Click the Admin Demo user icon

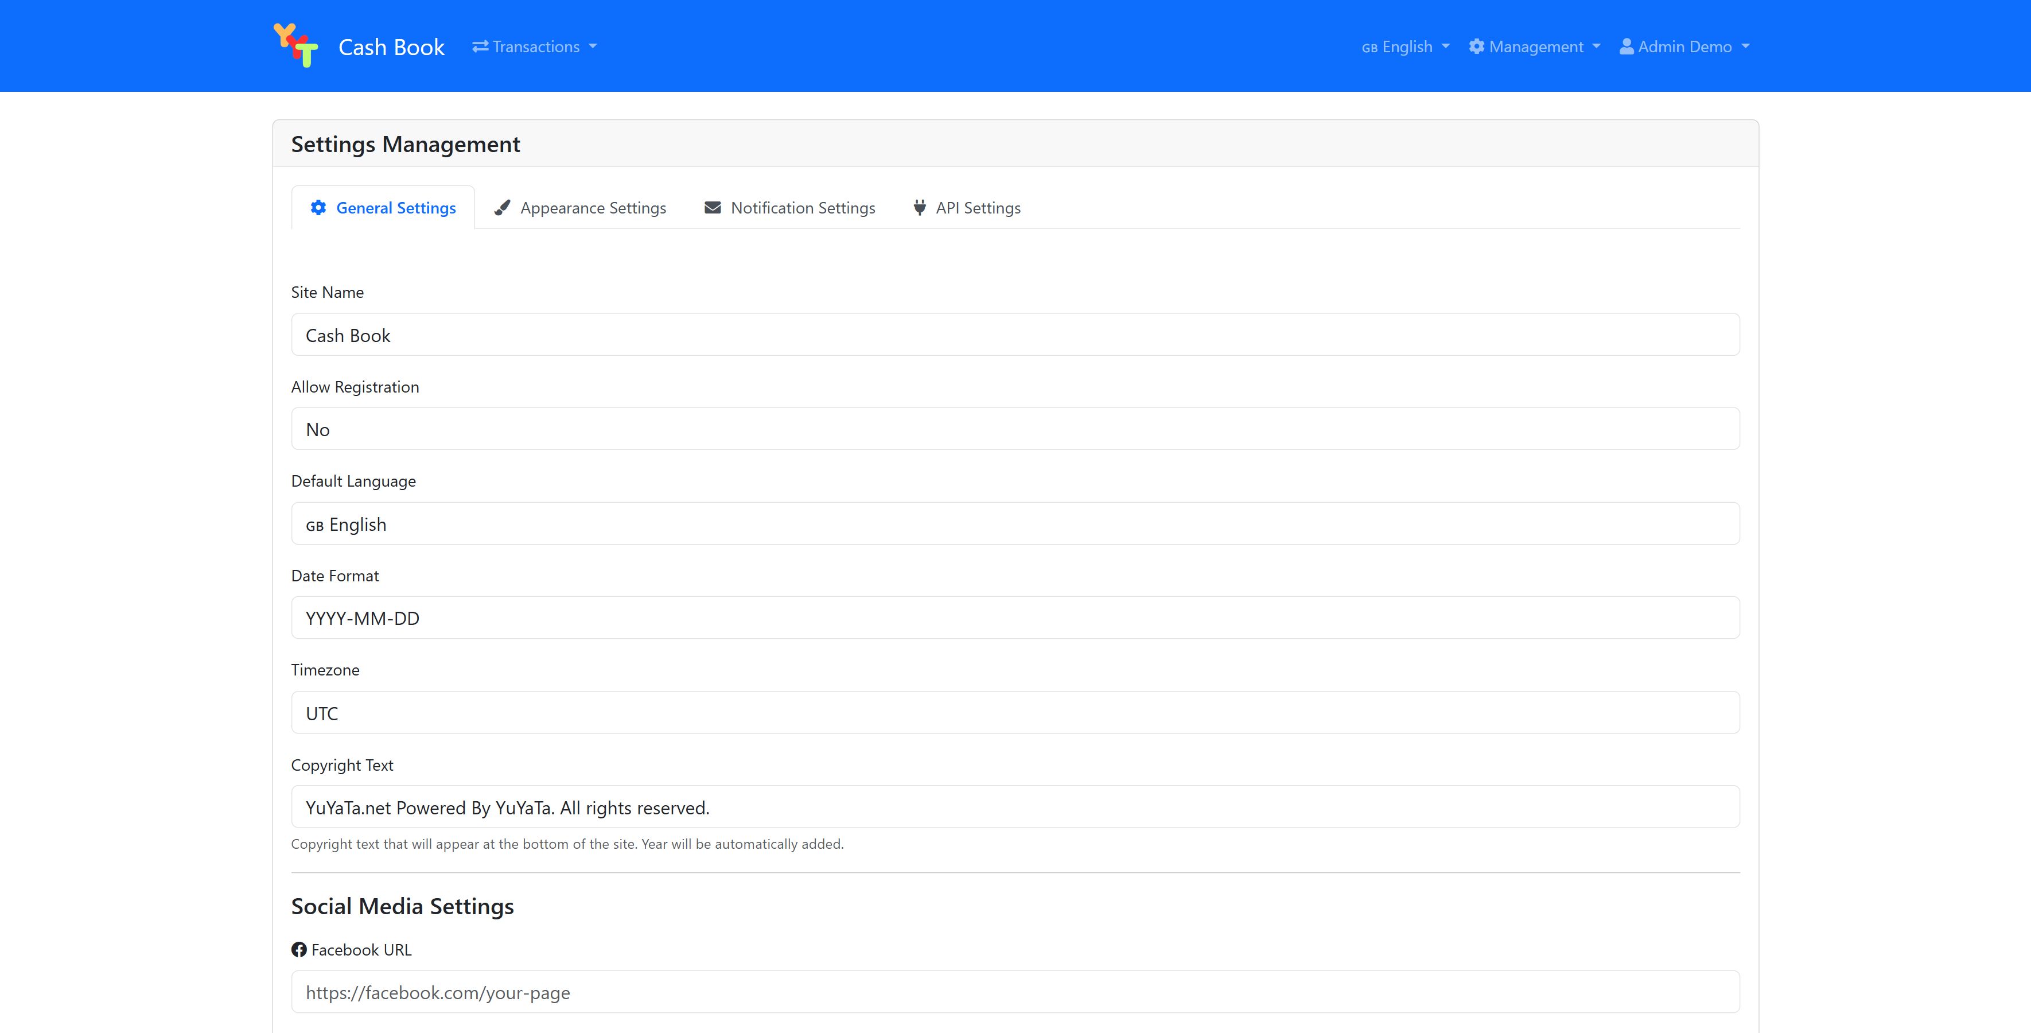click(1627, 46)
